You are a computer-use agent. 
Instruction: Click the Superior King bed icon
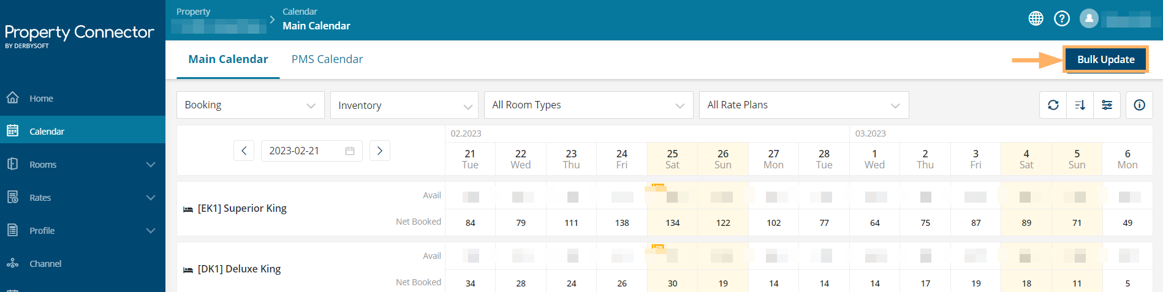click(188, 209)
